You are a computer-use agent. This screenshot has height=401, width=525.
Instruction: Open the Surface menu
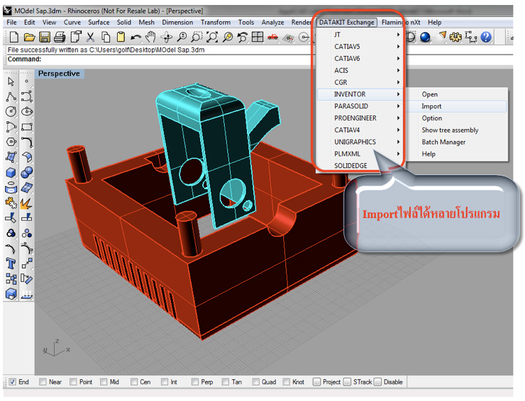tap(99, 23)
